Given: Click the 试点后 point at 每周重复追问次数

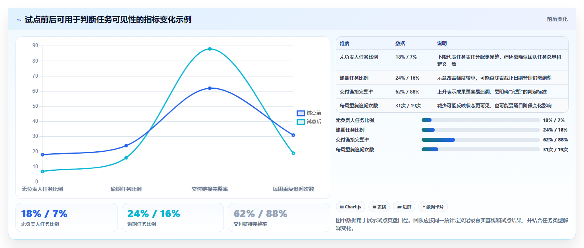Looking at the screenshot, I should (x=293, y=153).
